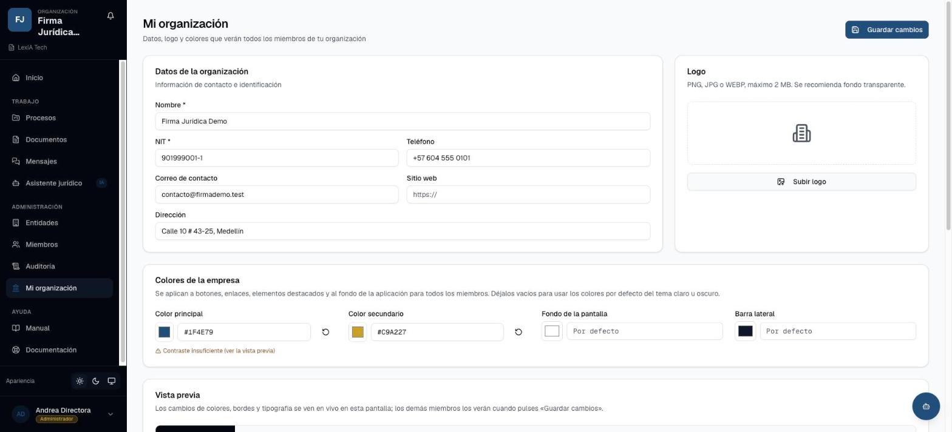Screen dimensions: 952x432
Task: Go to Procesos section
Action: [x=59, y=118]
